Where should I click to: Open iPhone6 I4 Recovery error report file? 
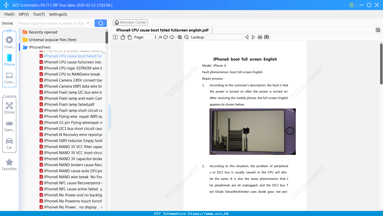(x=71, y=135)
